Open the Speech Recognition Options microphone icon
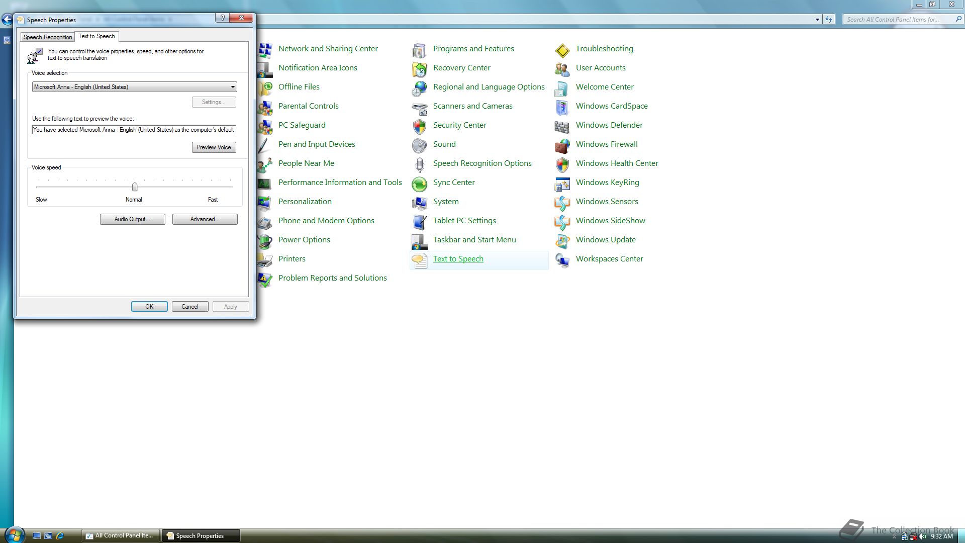 click(419, 164)
